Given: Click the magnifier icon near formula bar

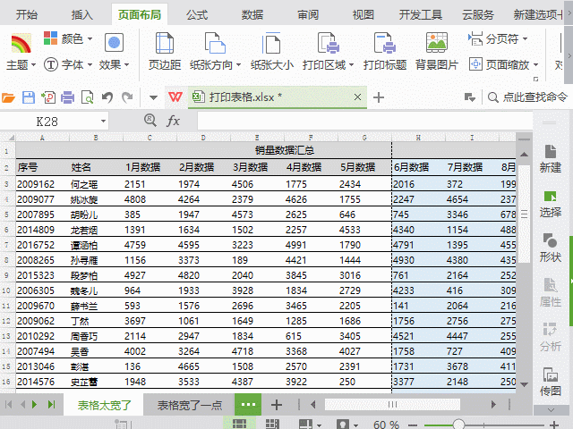Looking at the screenshot, I should pyautogui.click(x=150, y=120).
